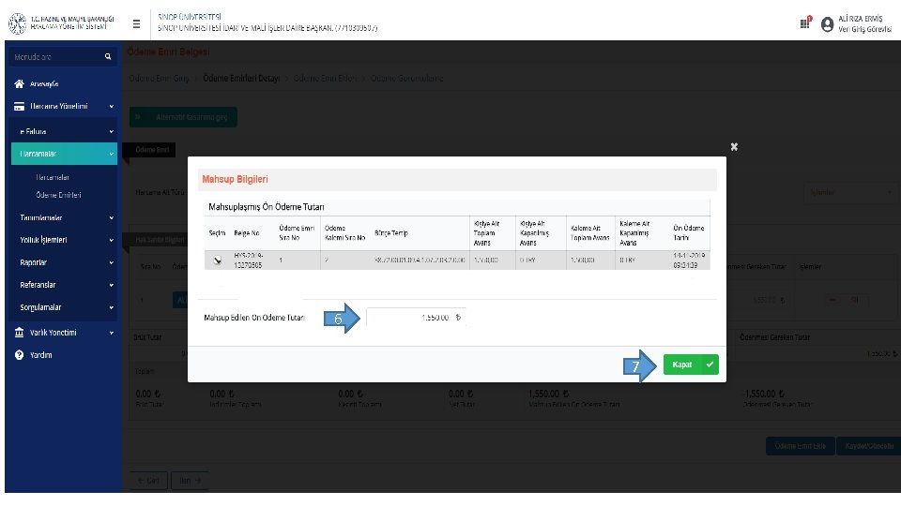Viewport: 901px width, 506px height.
Task: Click the Ön Ödeme Tarihi column header
Action: pyautogui.click(x=688, y=232)
